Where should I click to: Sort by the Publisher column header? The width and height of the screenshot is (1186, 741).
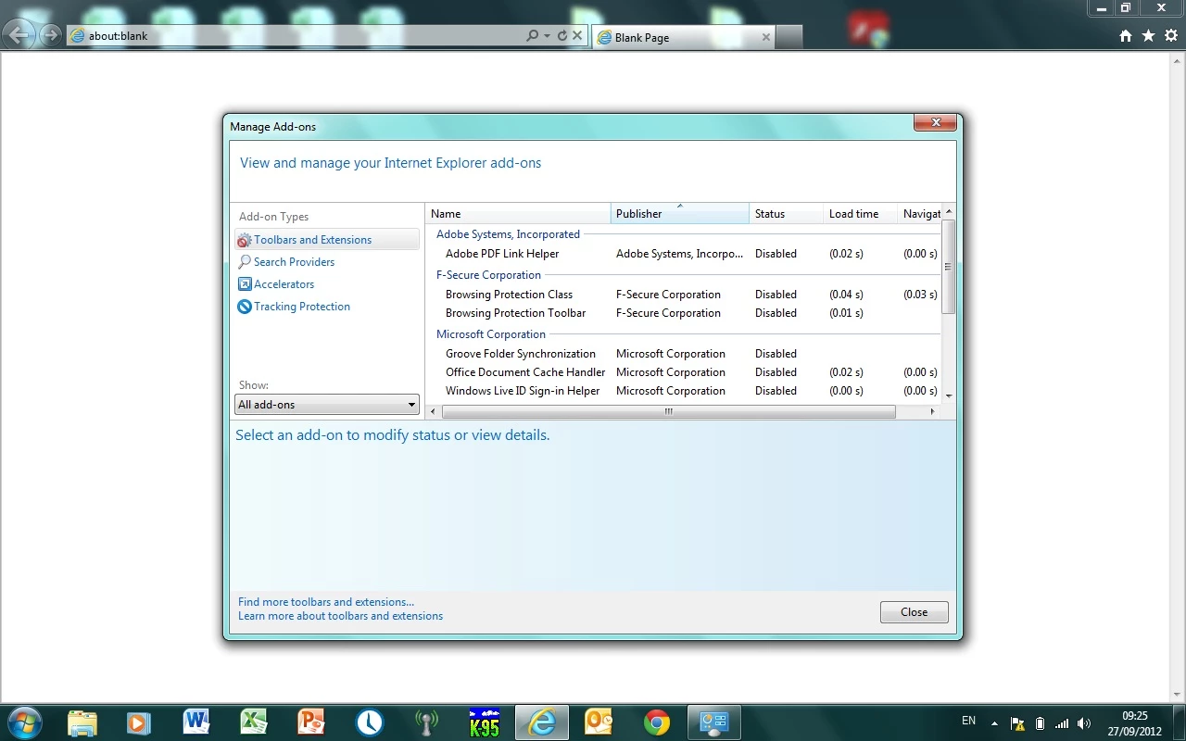click(x=680, y=214)
